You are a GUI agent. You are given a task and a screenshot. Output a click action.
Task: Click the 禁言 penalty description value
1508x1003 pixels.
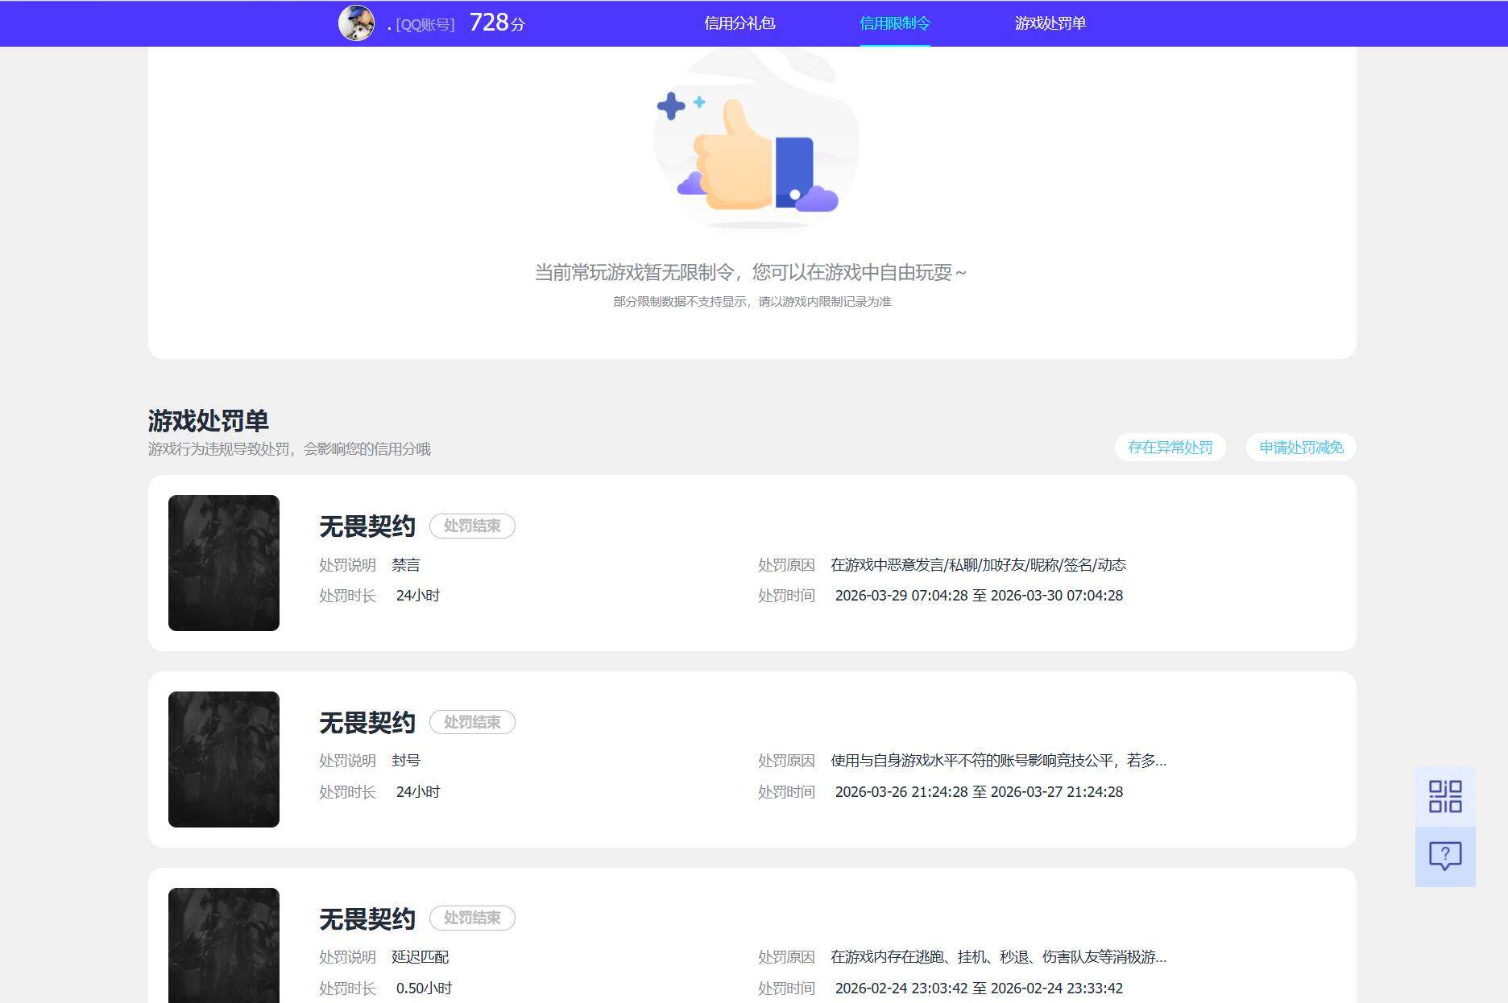coord(406,565)
